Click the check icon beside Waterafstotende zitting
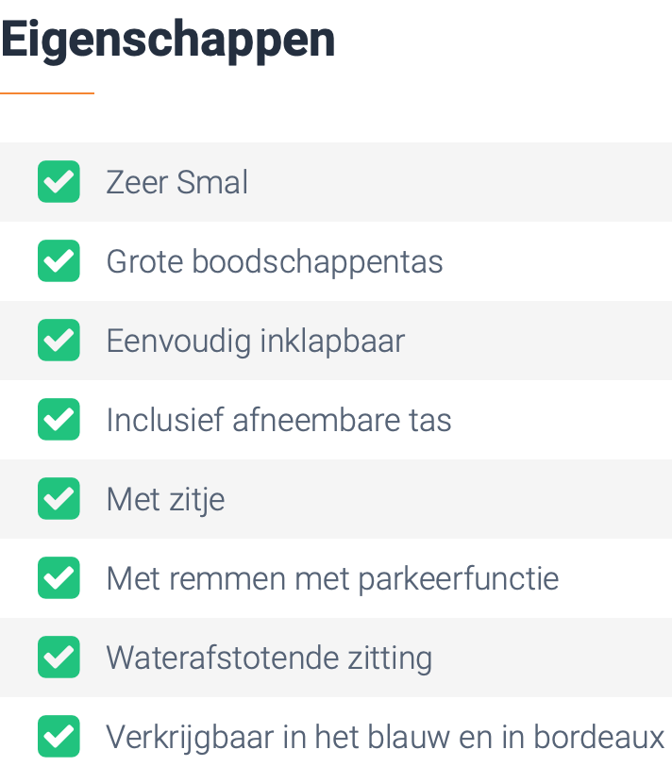 pos(59,658)
